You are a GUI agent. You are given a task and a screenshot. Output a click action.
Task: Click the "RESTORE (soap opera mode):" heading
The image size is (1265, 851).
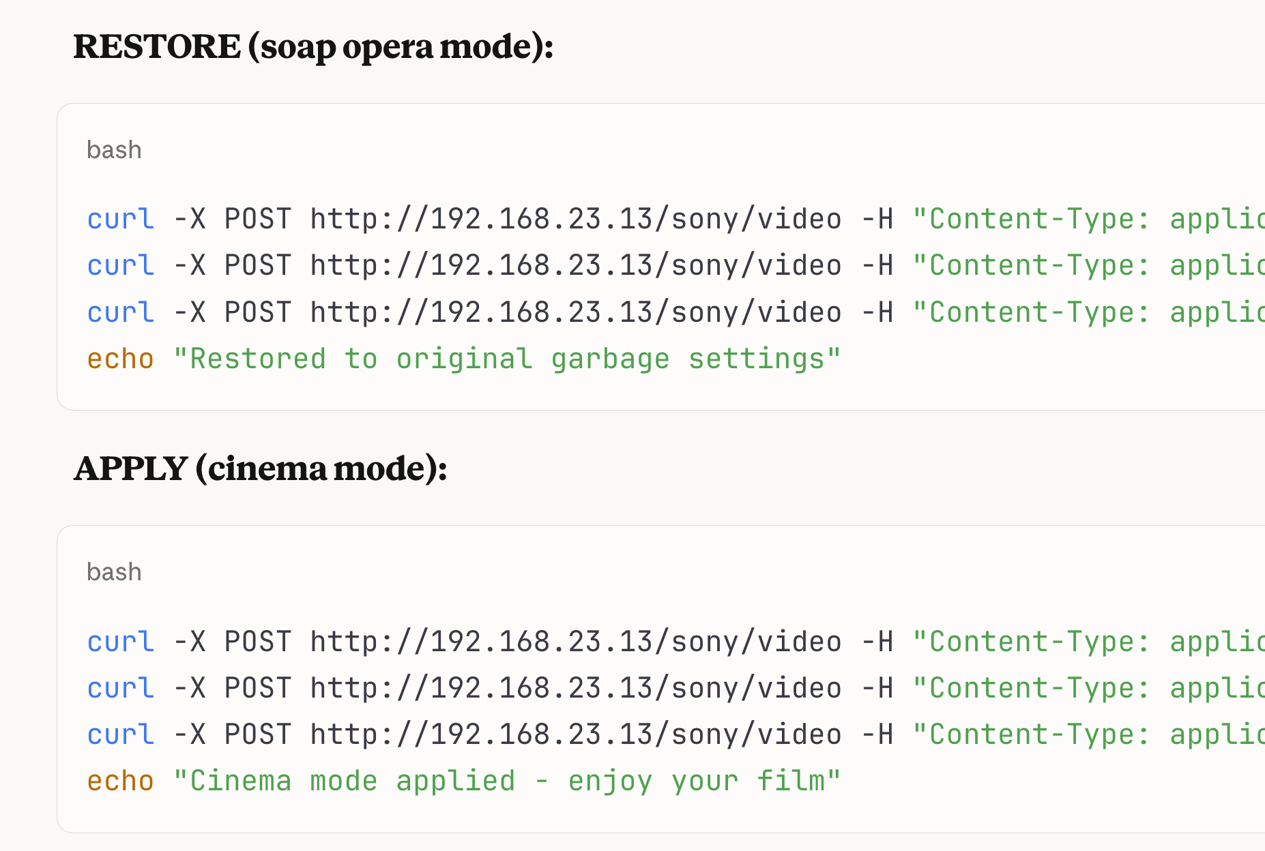(313, 47)
